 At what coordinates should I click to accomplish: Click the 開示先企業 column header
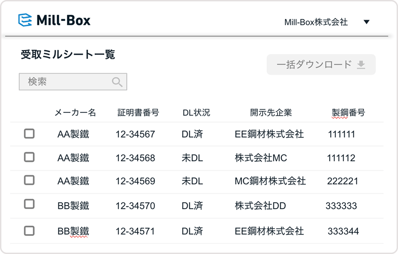click(271, 112)
